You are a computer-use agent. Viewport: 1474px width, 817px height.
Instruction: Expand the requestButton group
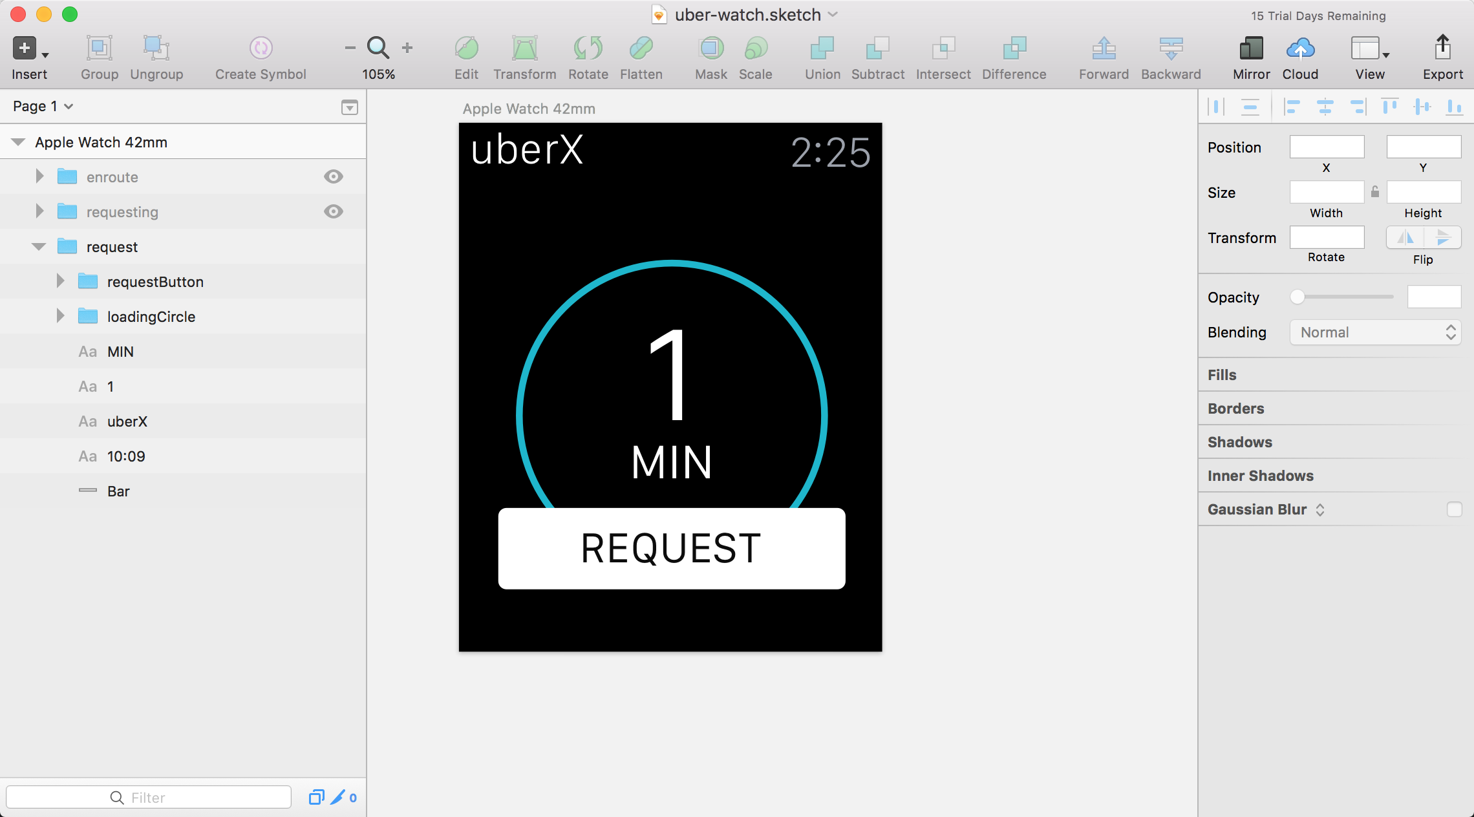[60, 281]
